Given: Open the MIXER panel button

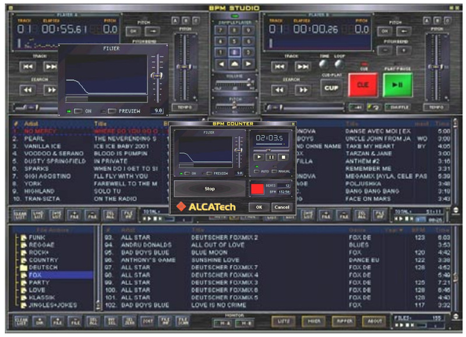Looking at the screenshot, I should 314,321.
